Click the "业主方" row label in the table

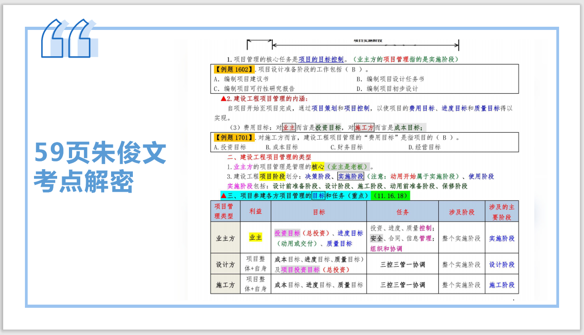225,238
